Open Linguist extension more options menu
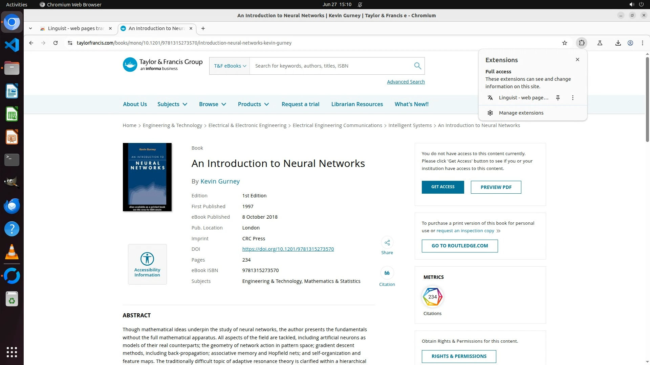This screenshot has width=650, height=365. tap(573, 98)
